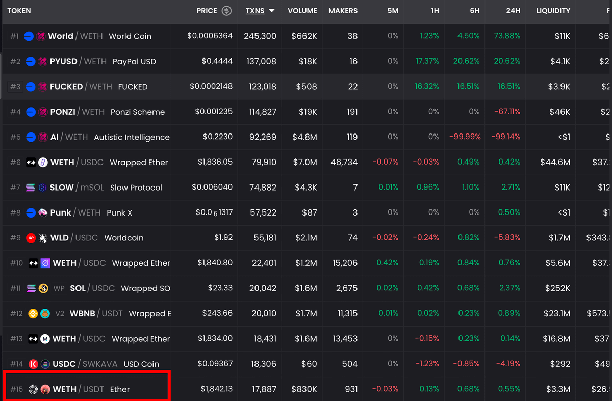Screen dimensions: 612x401
Task: Click the Base chain icon in World row
Action: 29,36
